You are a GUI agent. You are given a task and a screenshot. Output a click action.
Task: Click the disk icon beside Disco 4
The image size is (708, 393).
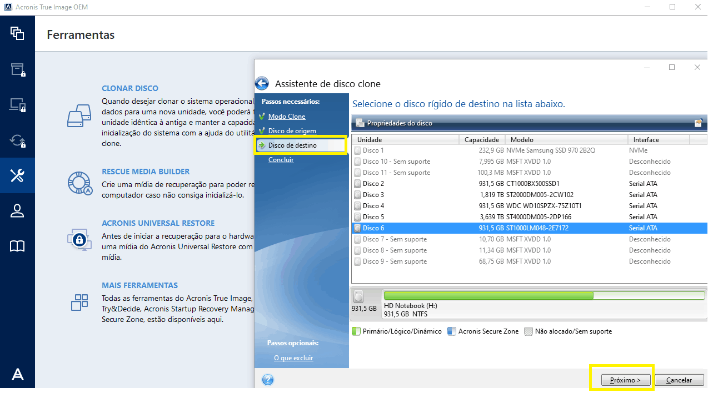tap(358, 206)
